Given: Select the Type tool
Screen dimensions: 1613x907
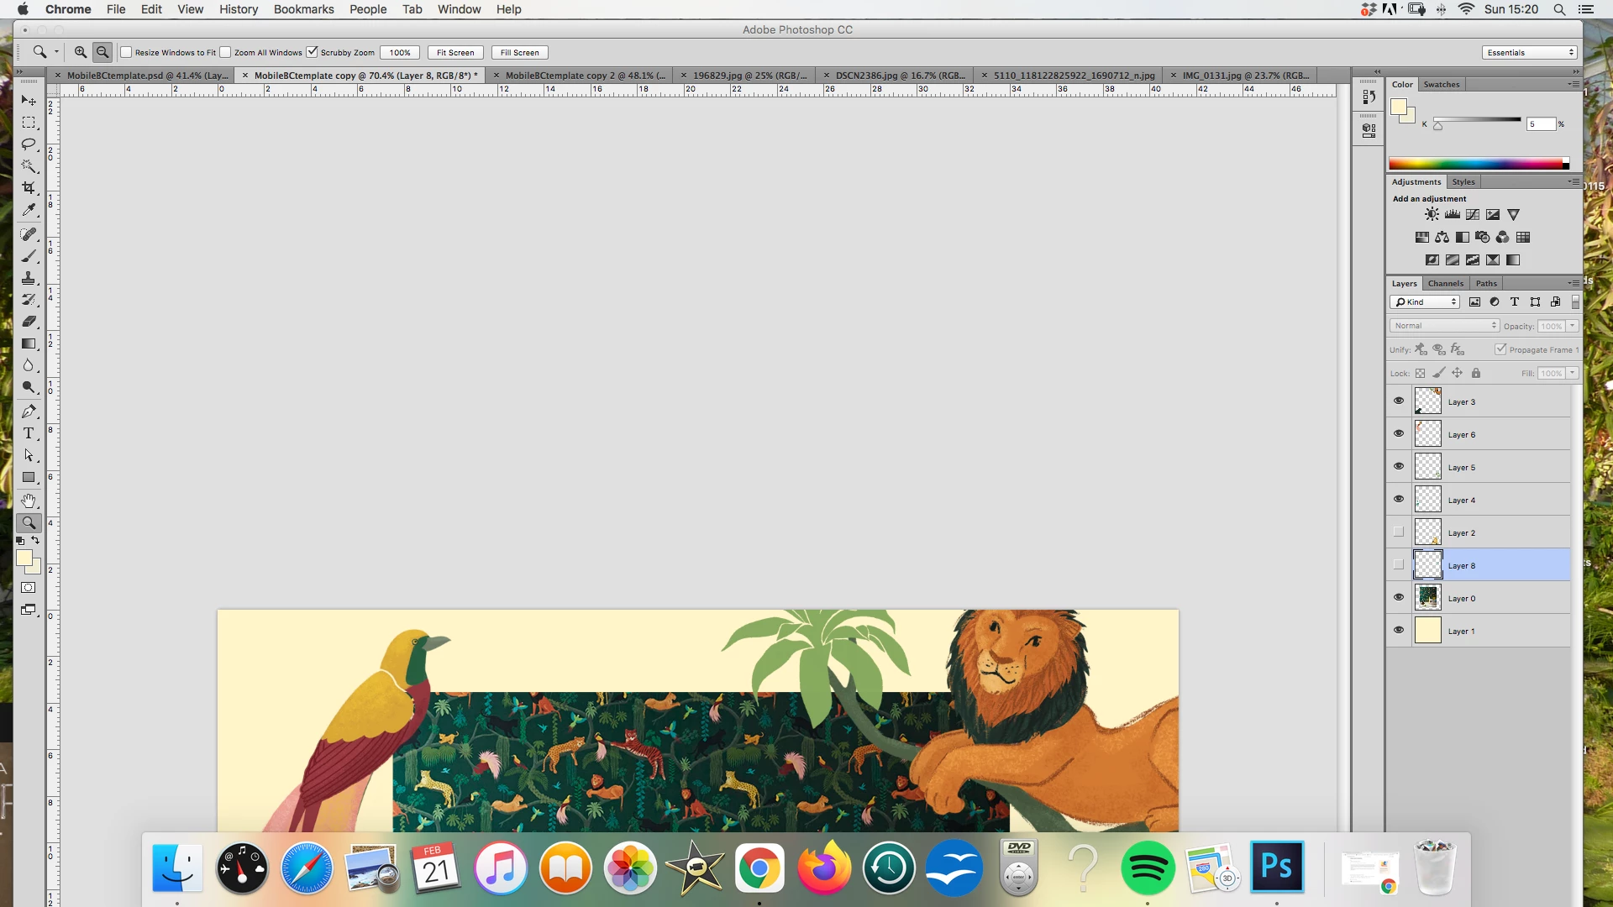Looking at the screenshot, I should 29,433.
